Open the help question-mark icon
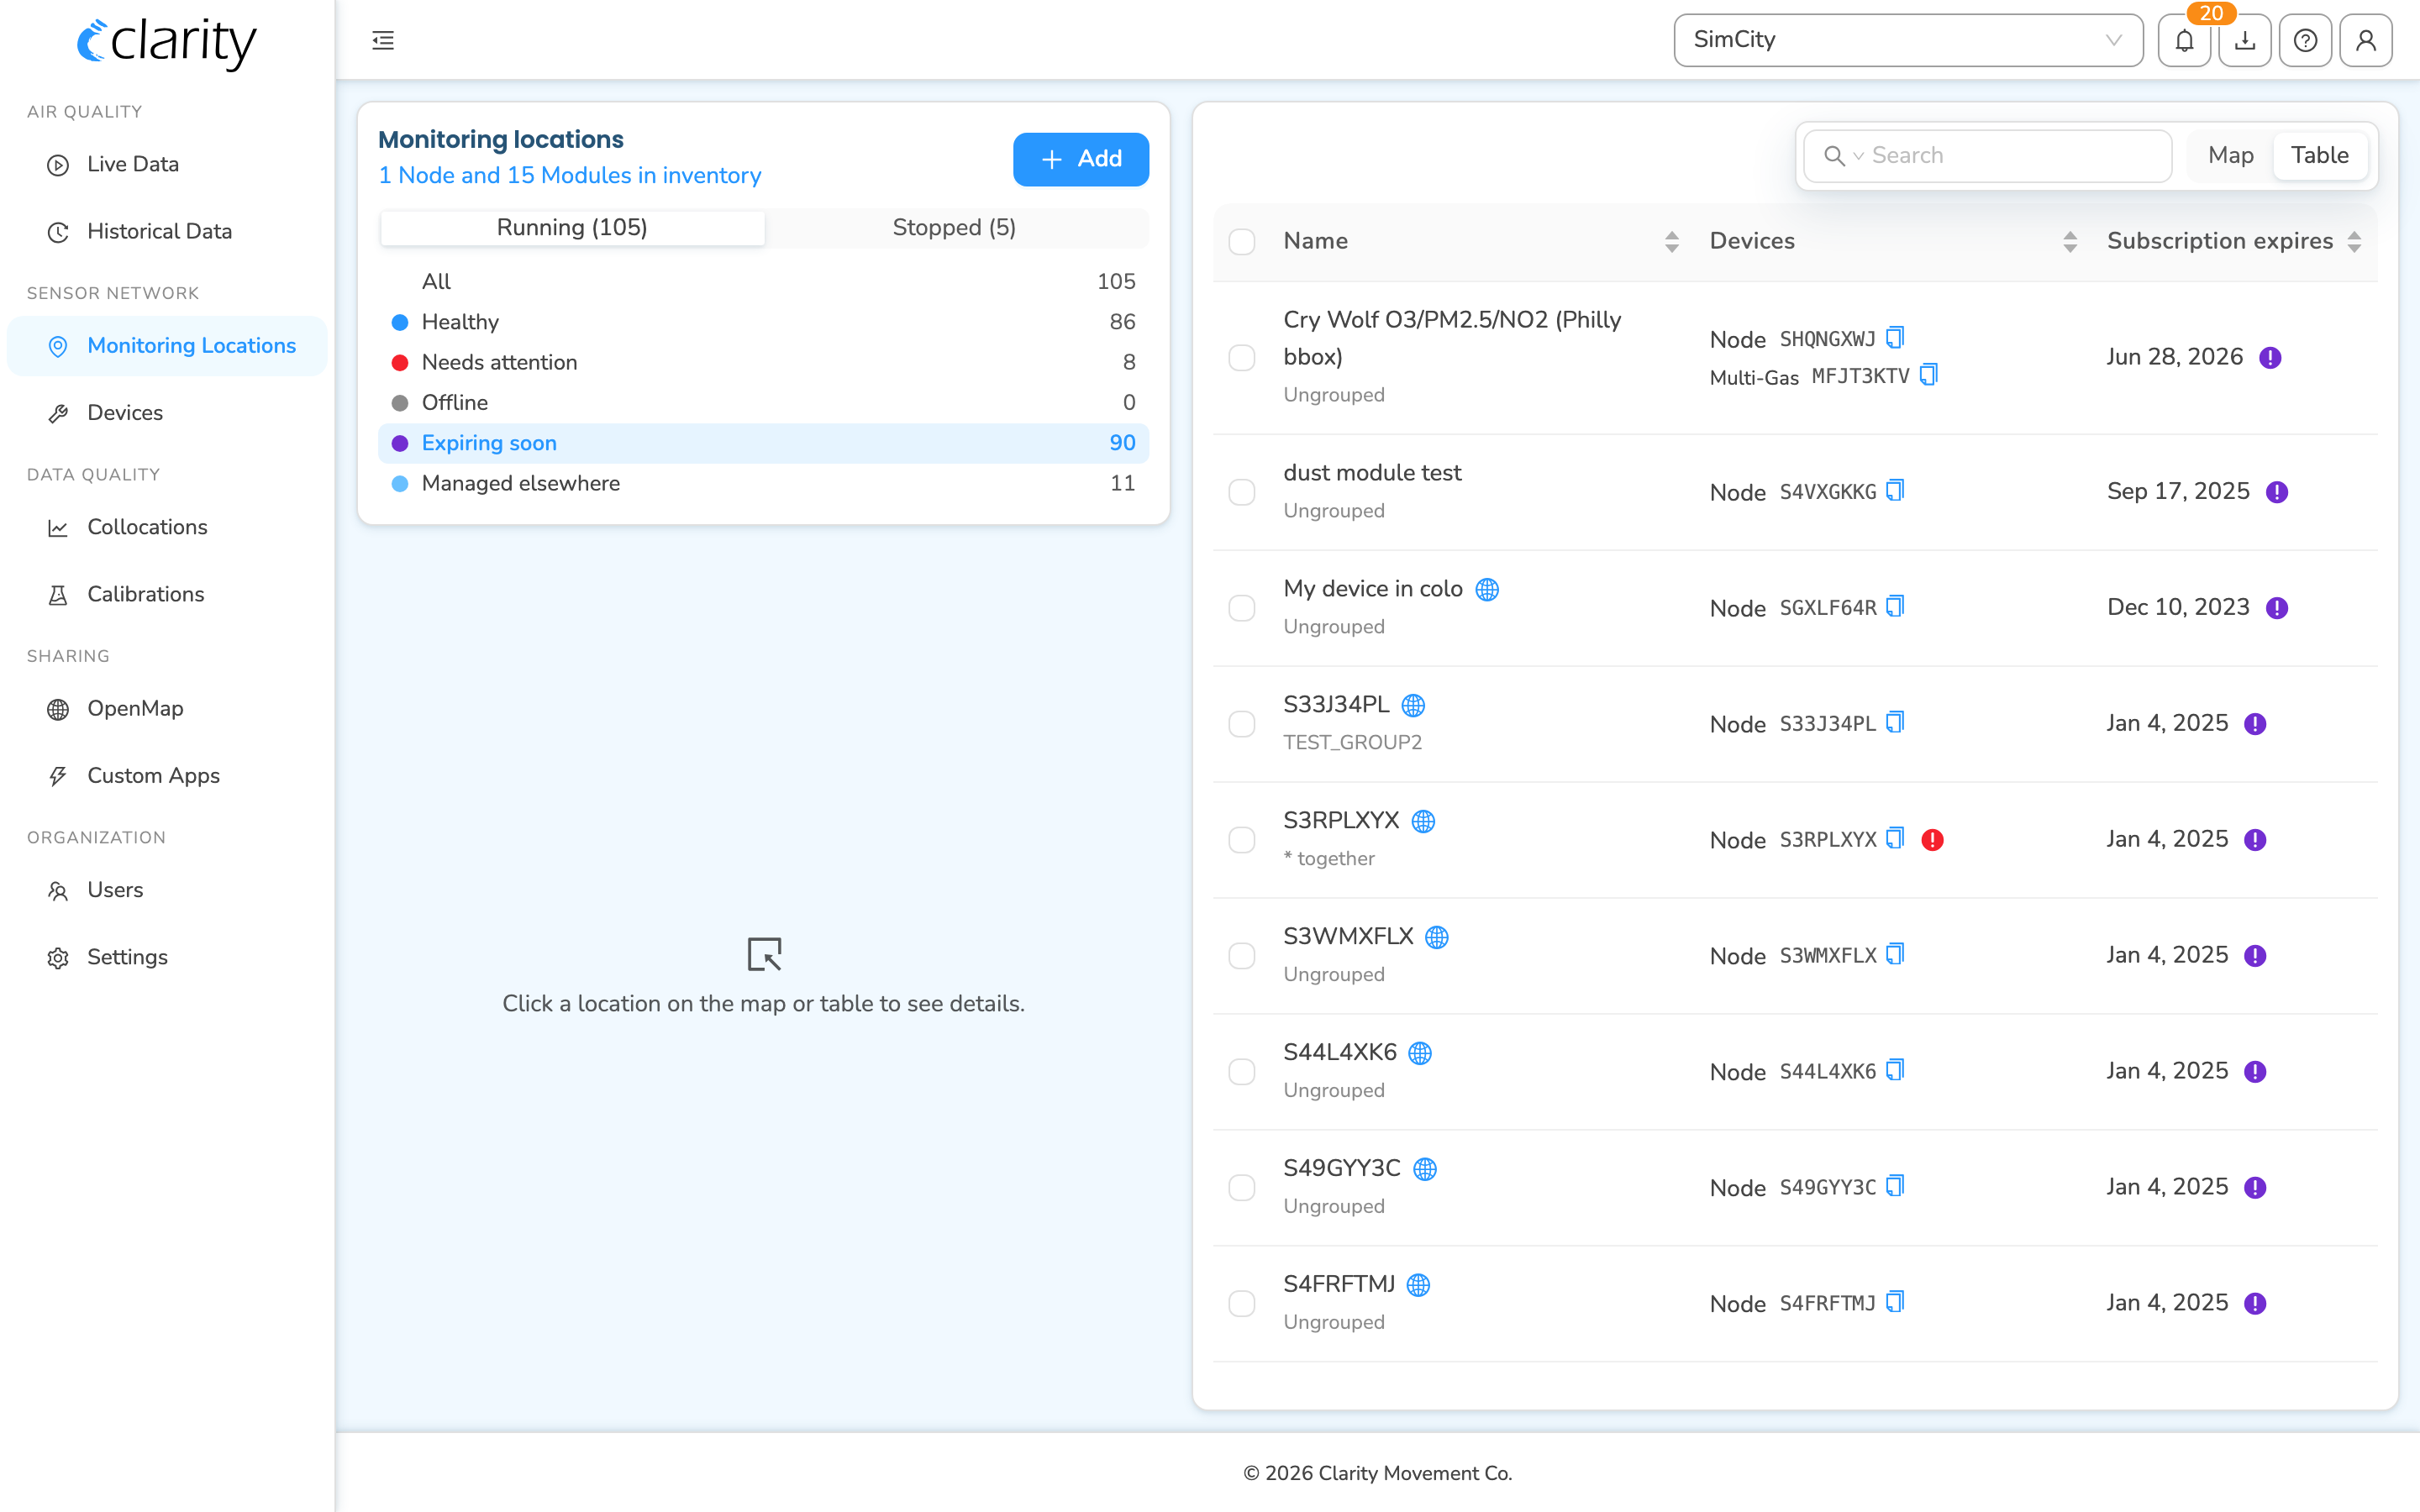The width and height of the screenshot is (2420, 1512). pos(2305,40)
